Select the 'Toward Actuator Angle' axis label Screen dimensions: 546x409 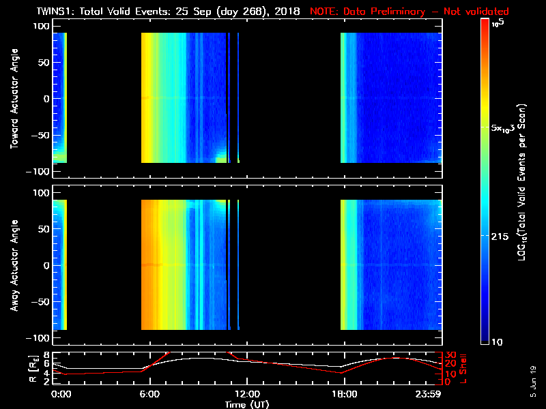click(x=14, y=98)
